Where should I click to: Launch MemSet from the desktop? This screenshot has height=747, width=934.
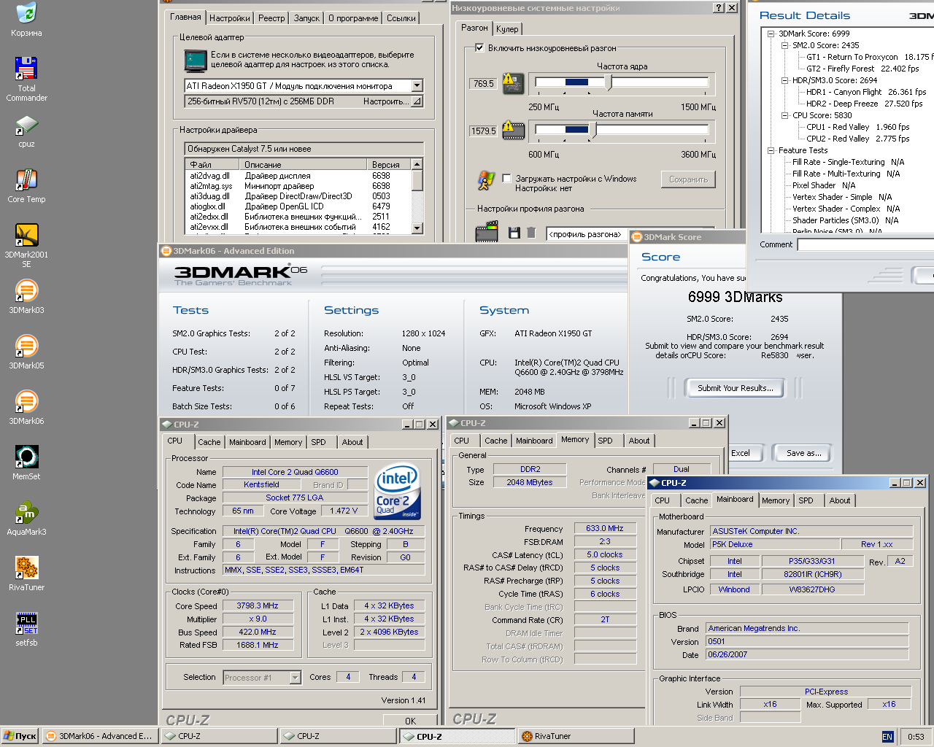coord(26,463)
